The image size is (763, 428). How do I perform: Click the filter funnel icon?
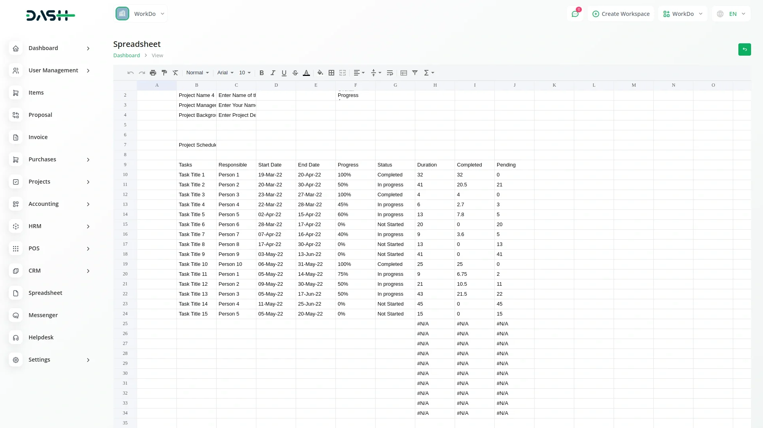pyautogui.click(x=415, y=73)
